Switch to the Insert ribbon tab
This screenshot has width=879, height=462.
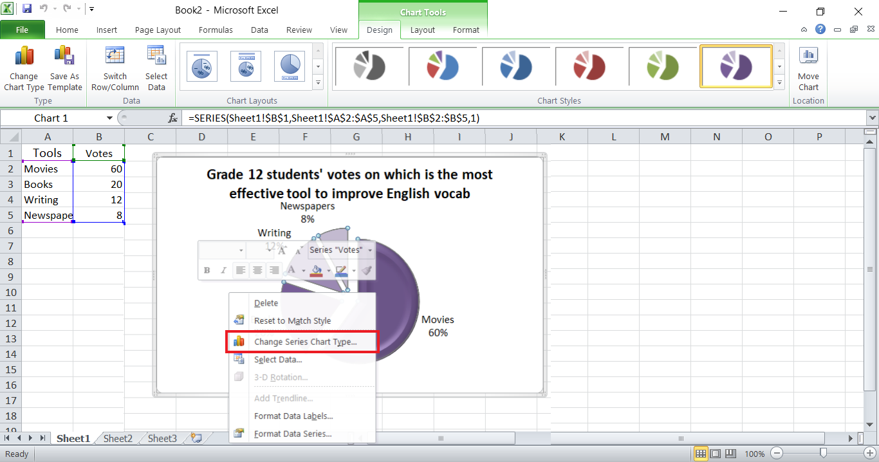click(x=107, y=30)
